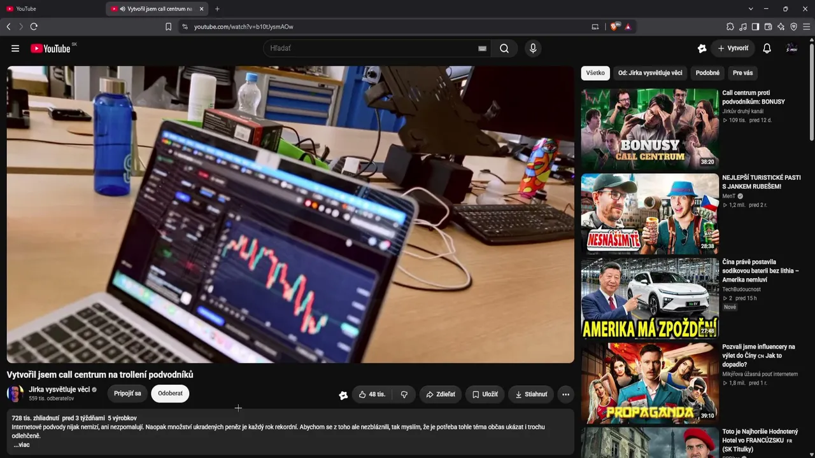The height and width of the screenshot is (458, 815).
Task: Go forward in browser history
Action: pyautogui.click(x=21, y=27)
